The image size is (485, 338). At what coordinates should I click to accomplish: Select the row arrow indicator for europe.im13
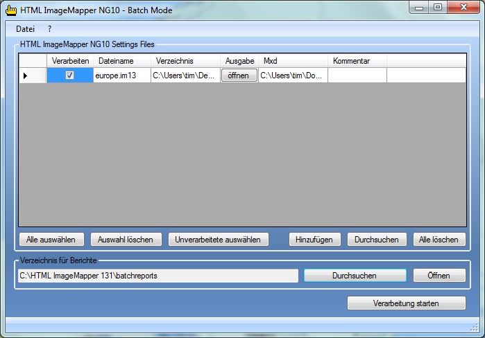pos(26,75)
